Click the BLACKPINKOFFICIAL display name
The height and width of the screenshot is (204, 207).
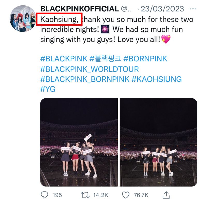click(79, 9)
